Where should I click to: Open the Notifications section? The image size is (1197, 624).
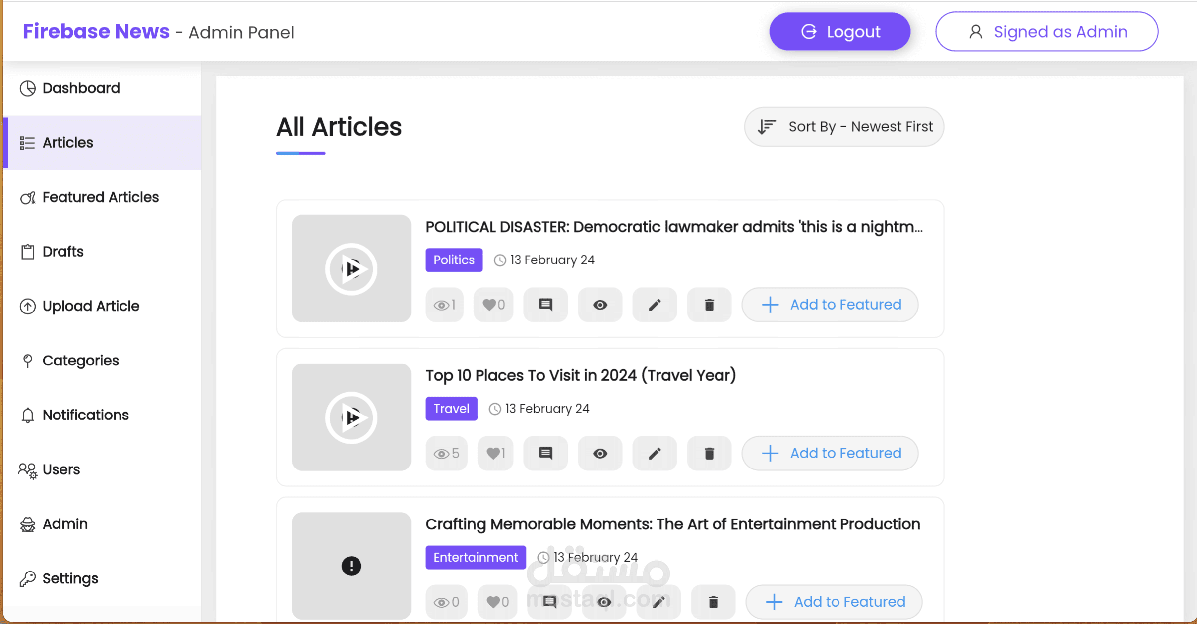tap(85, 415)
